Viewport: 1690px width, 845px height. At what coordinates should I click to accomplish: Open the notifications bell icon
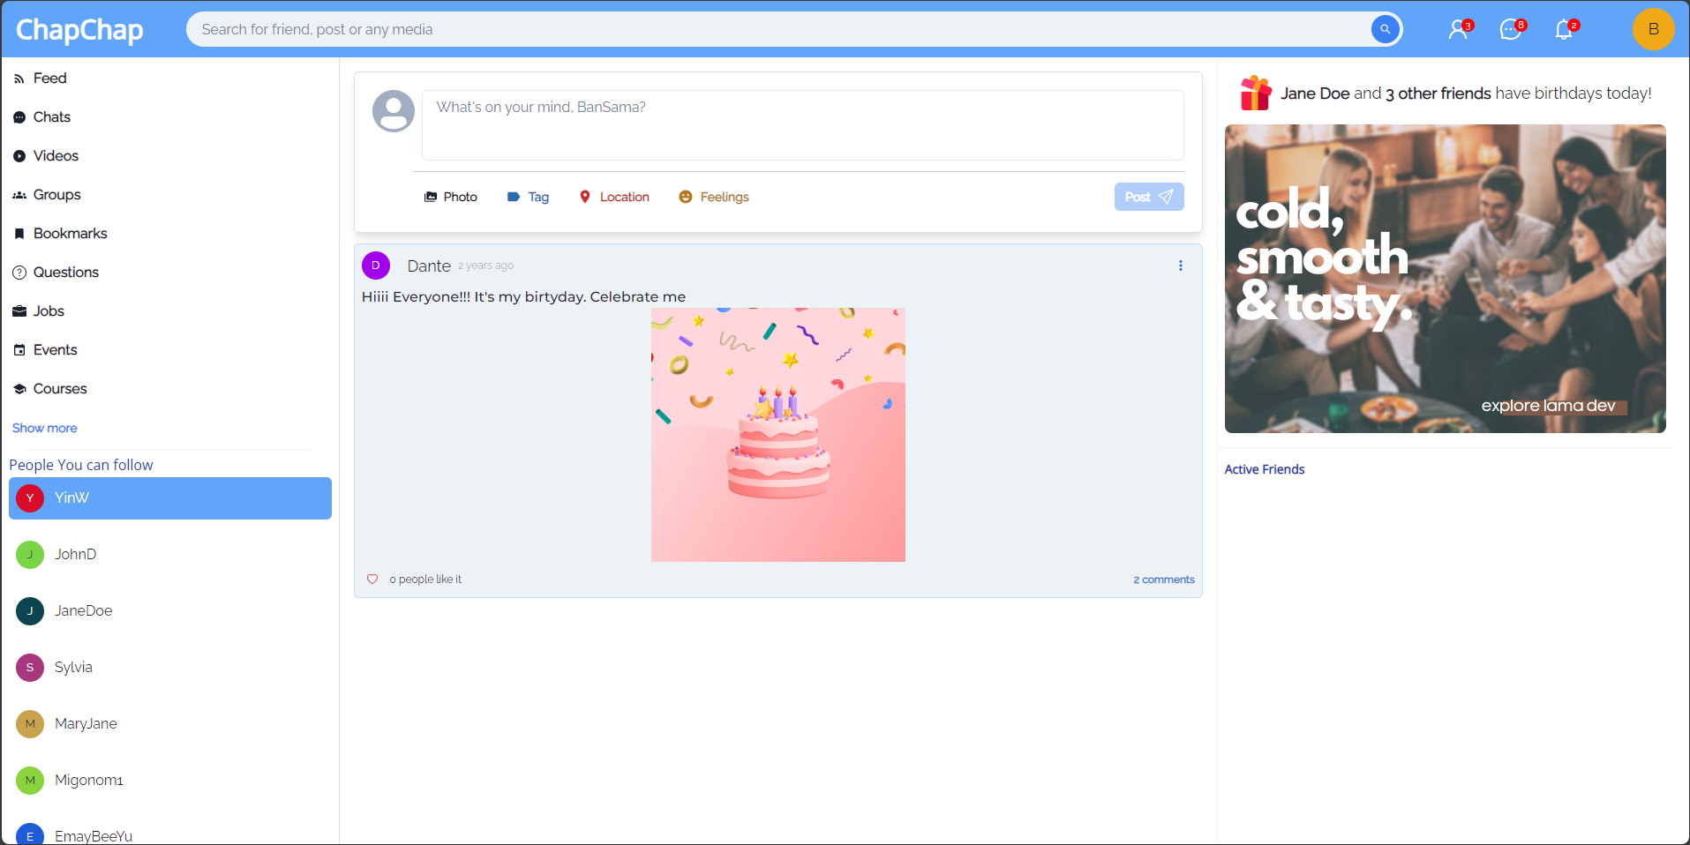(1564, 30)
